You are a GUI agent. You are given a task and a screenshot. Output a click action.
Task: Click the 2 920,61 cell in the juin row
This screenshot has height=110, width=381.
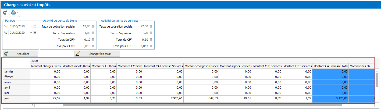click(163, 98)
